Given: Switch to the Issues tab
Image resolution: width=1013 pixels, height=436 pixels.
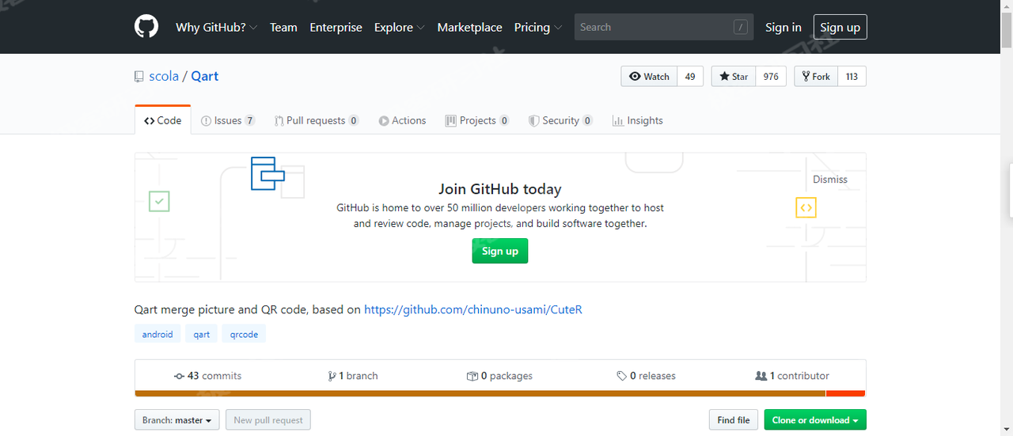Looking at the screenshot, I should (x=228, y=120).
